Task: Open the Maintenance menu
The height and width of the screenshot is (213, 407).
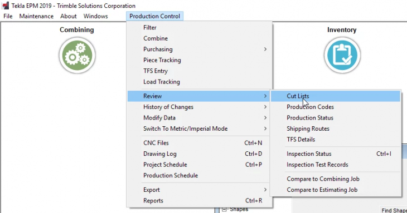Action: (36, 16)
